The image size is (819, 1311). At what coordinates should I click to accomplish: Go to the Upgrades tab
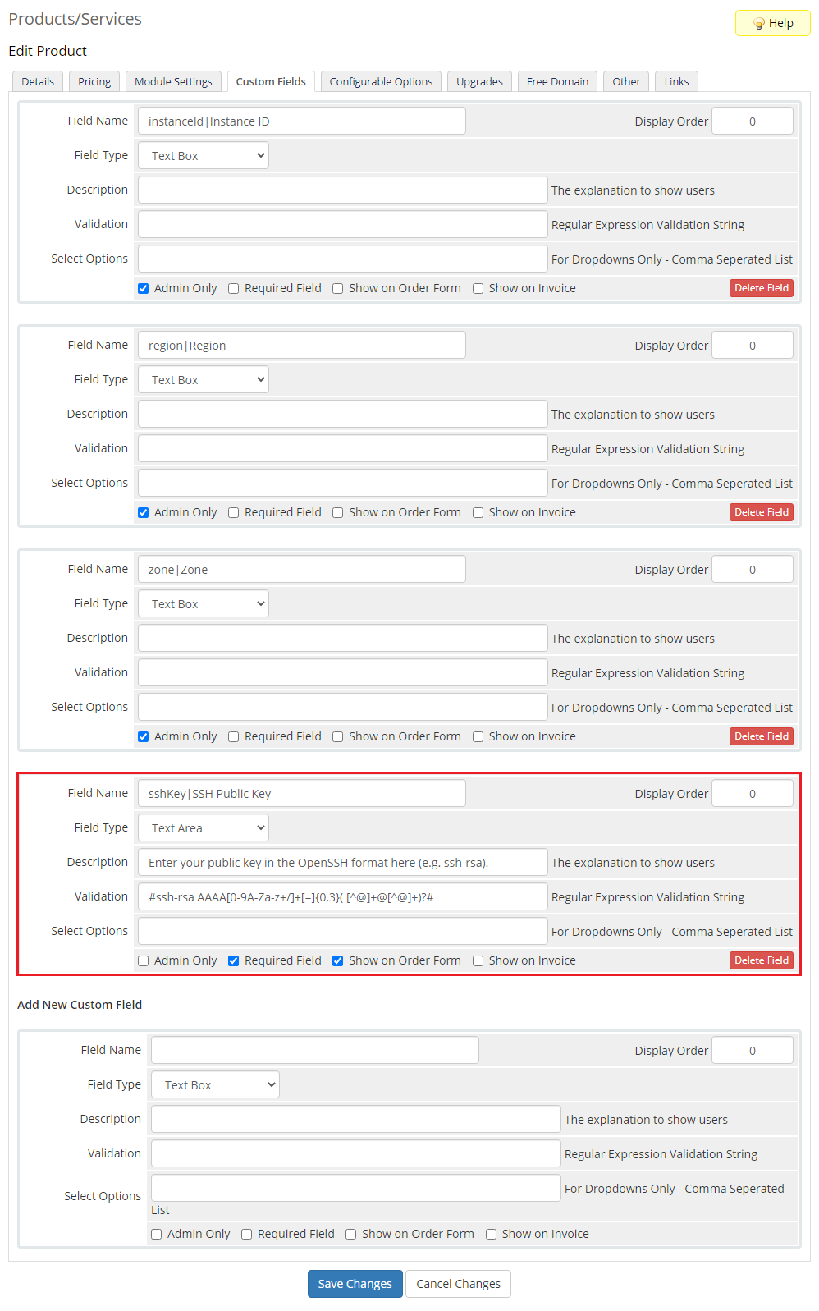pyautogui.click(x=479, y=81)
